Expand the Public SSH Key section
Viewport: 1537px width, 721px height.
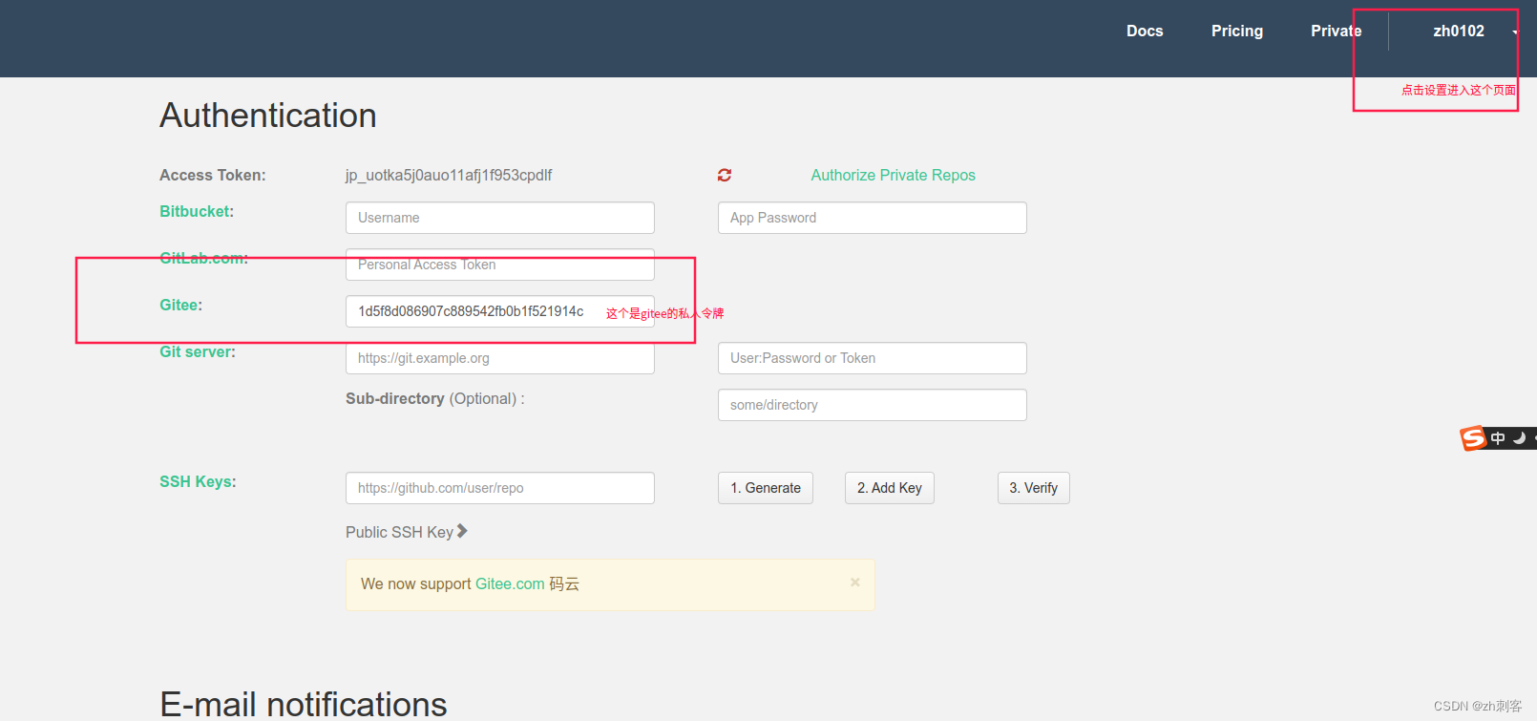pos(407,532)
